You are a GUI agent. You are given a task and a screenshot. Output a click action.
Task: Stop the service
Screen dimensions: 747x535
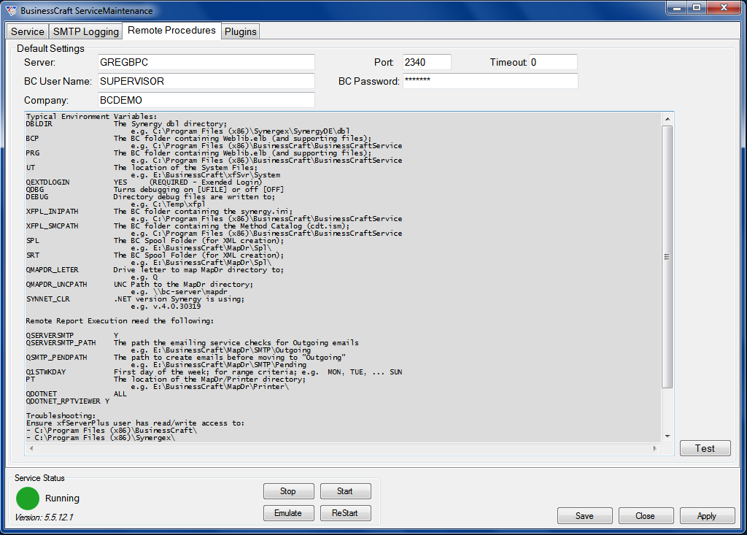click(x=288, y=491)
